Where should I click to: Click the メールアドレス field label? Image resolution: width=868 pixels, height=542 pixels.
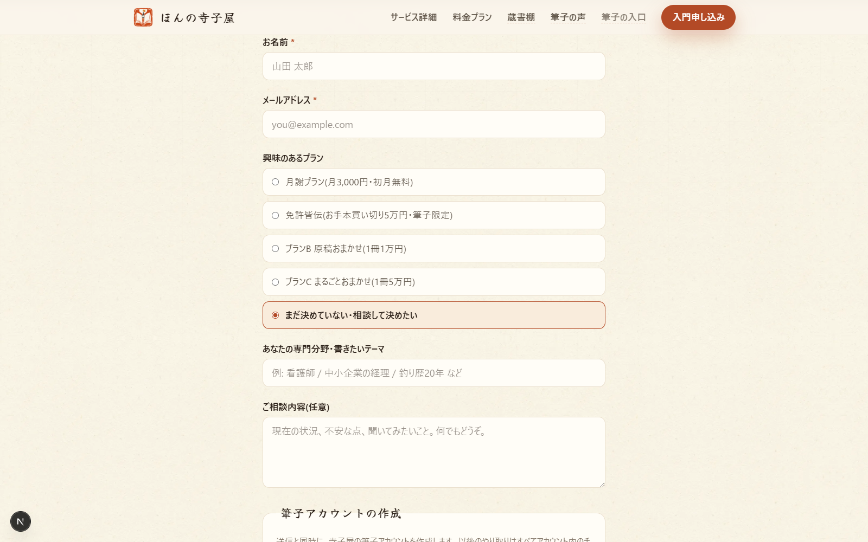point(286,100)
